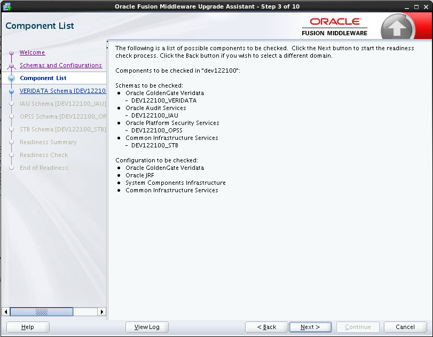
Task: Click the Upgrade Assistant title bar icon
Action: point(7,6)
